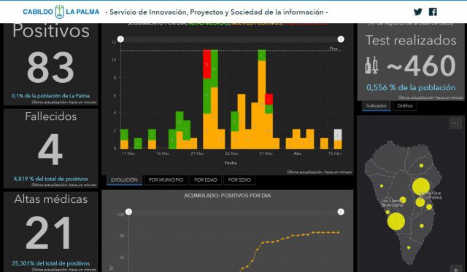Click the northernmost small yellow bubble on map
Image resolution: width=467 pixels, height=272 pixels.
[421, 165]
